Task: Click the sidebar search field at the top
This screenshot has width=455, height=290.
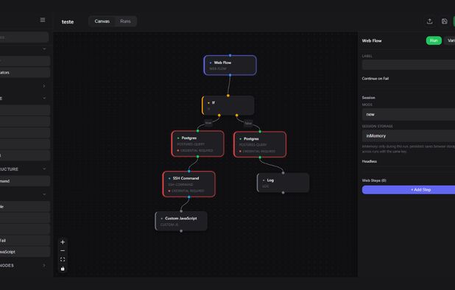Action: 24,37
